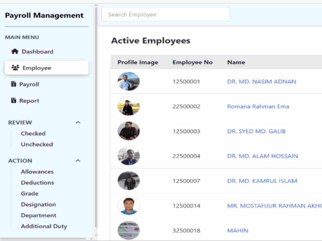
Task: Click profile photo of employee 12500007
Action: [128, 181]
